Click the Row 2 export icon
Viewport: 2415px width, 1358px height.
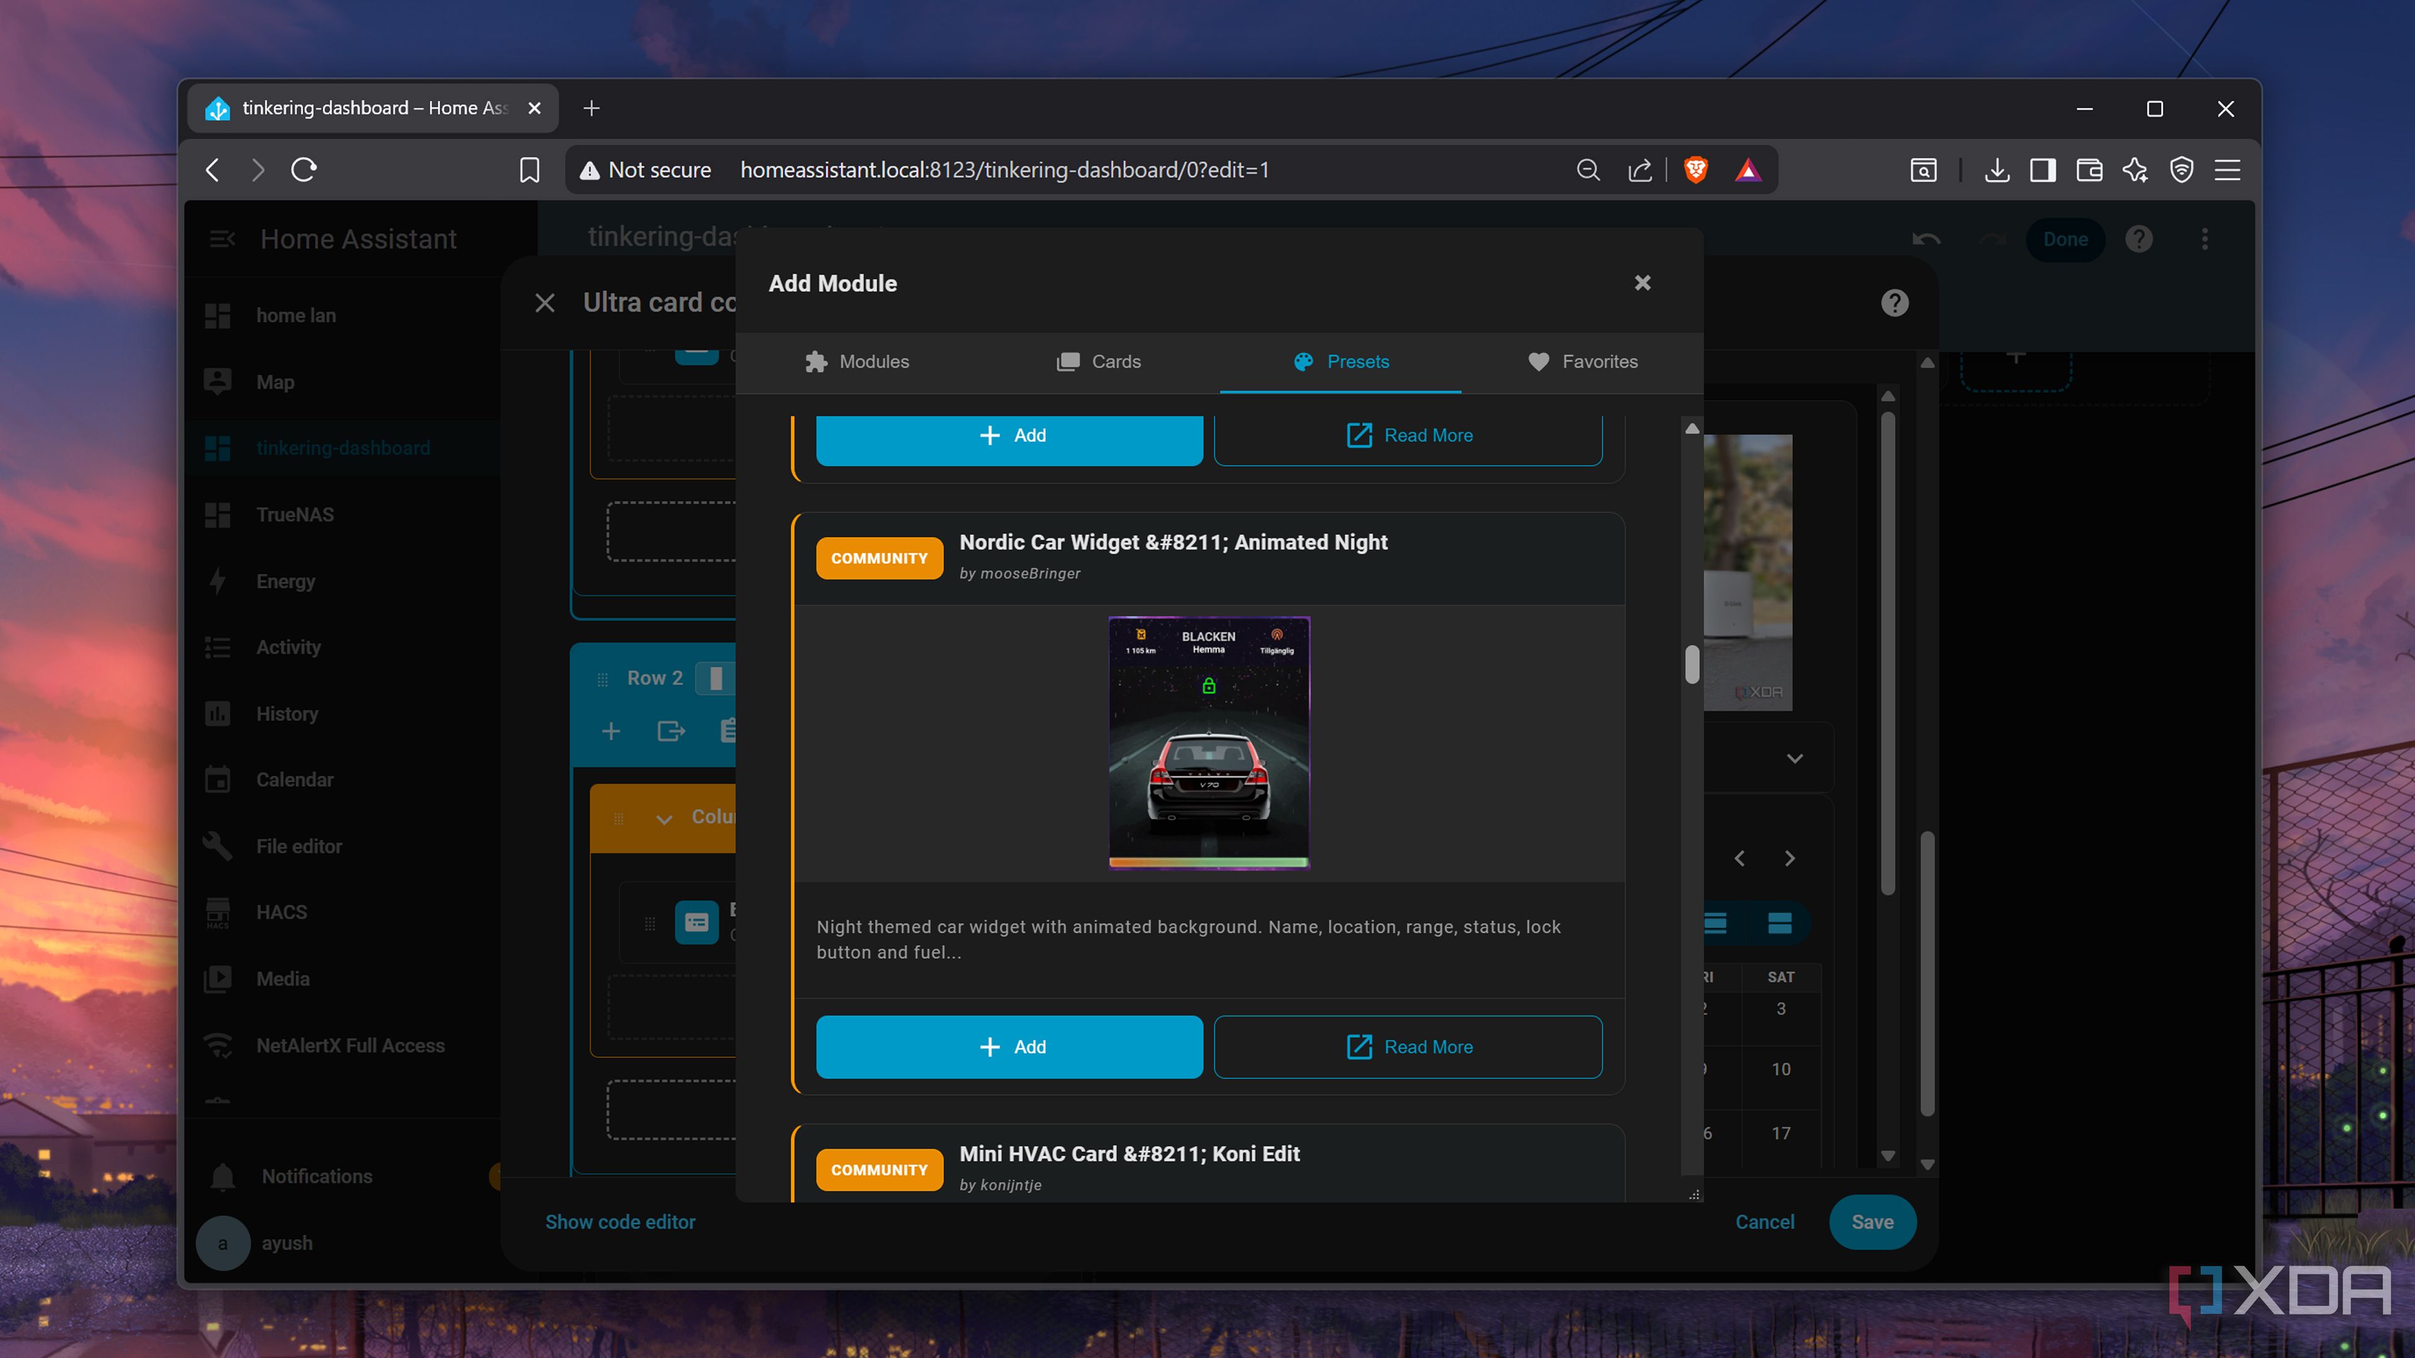(x=671, y=731)
